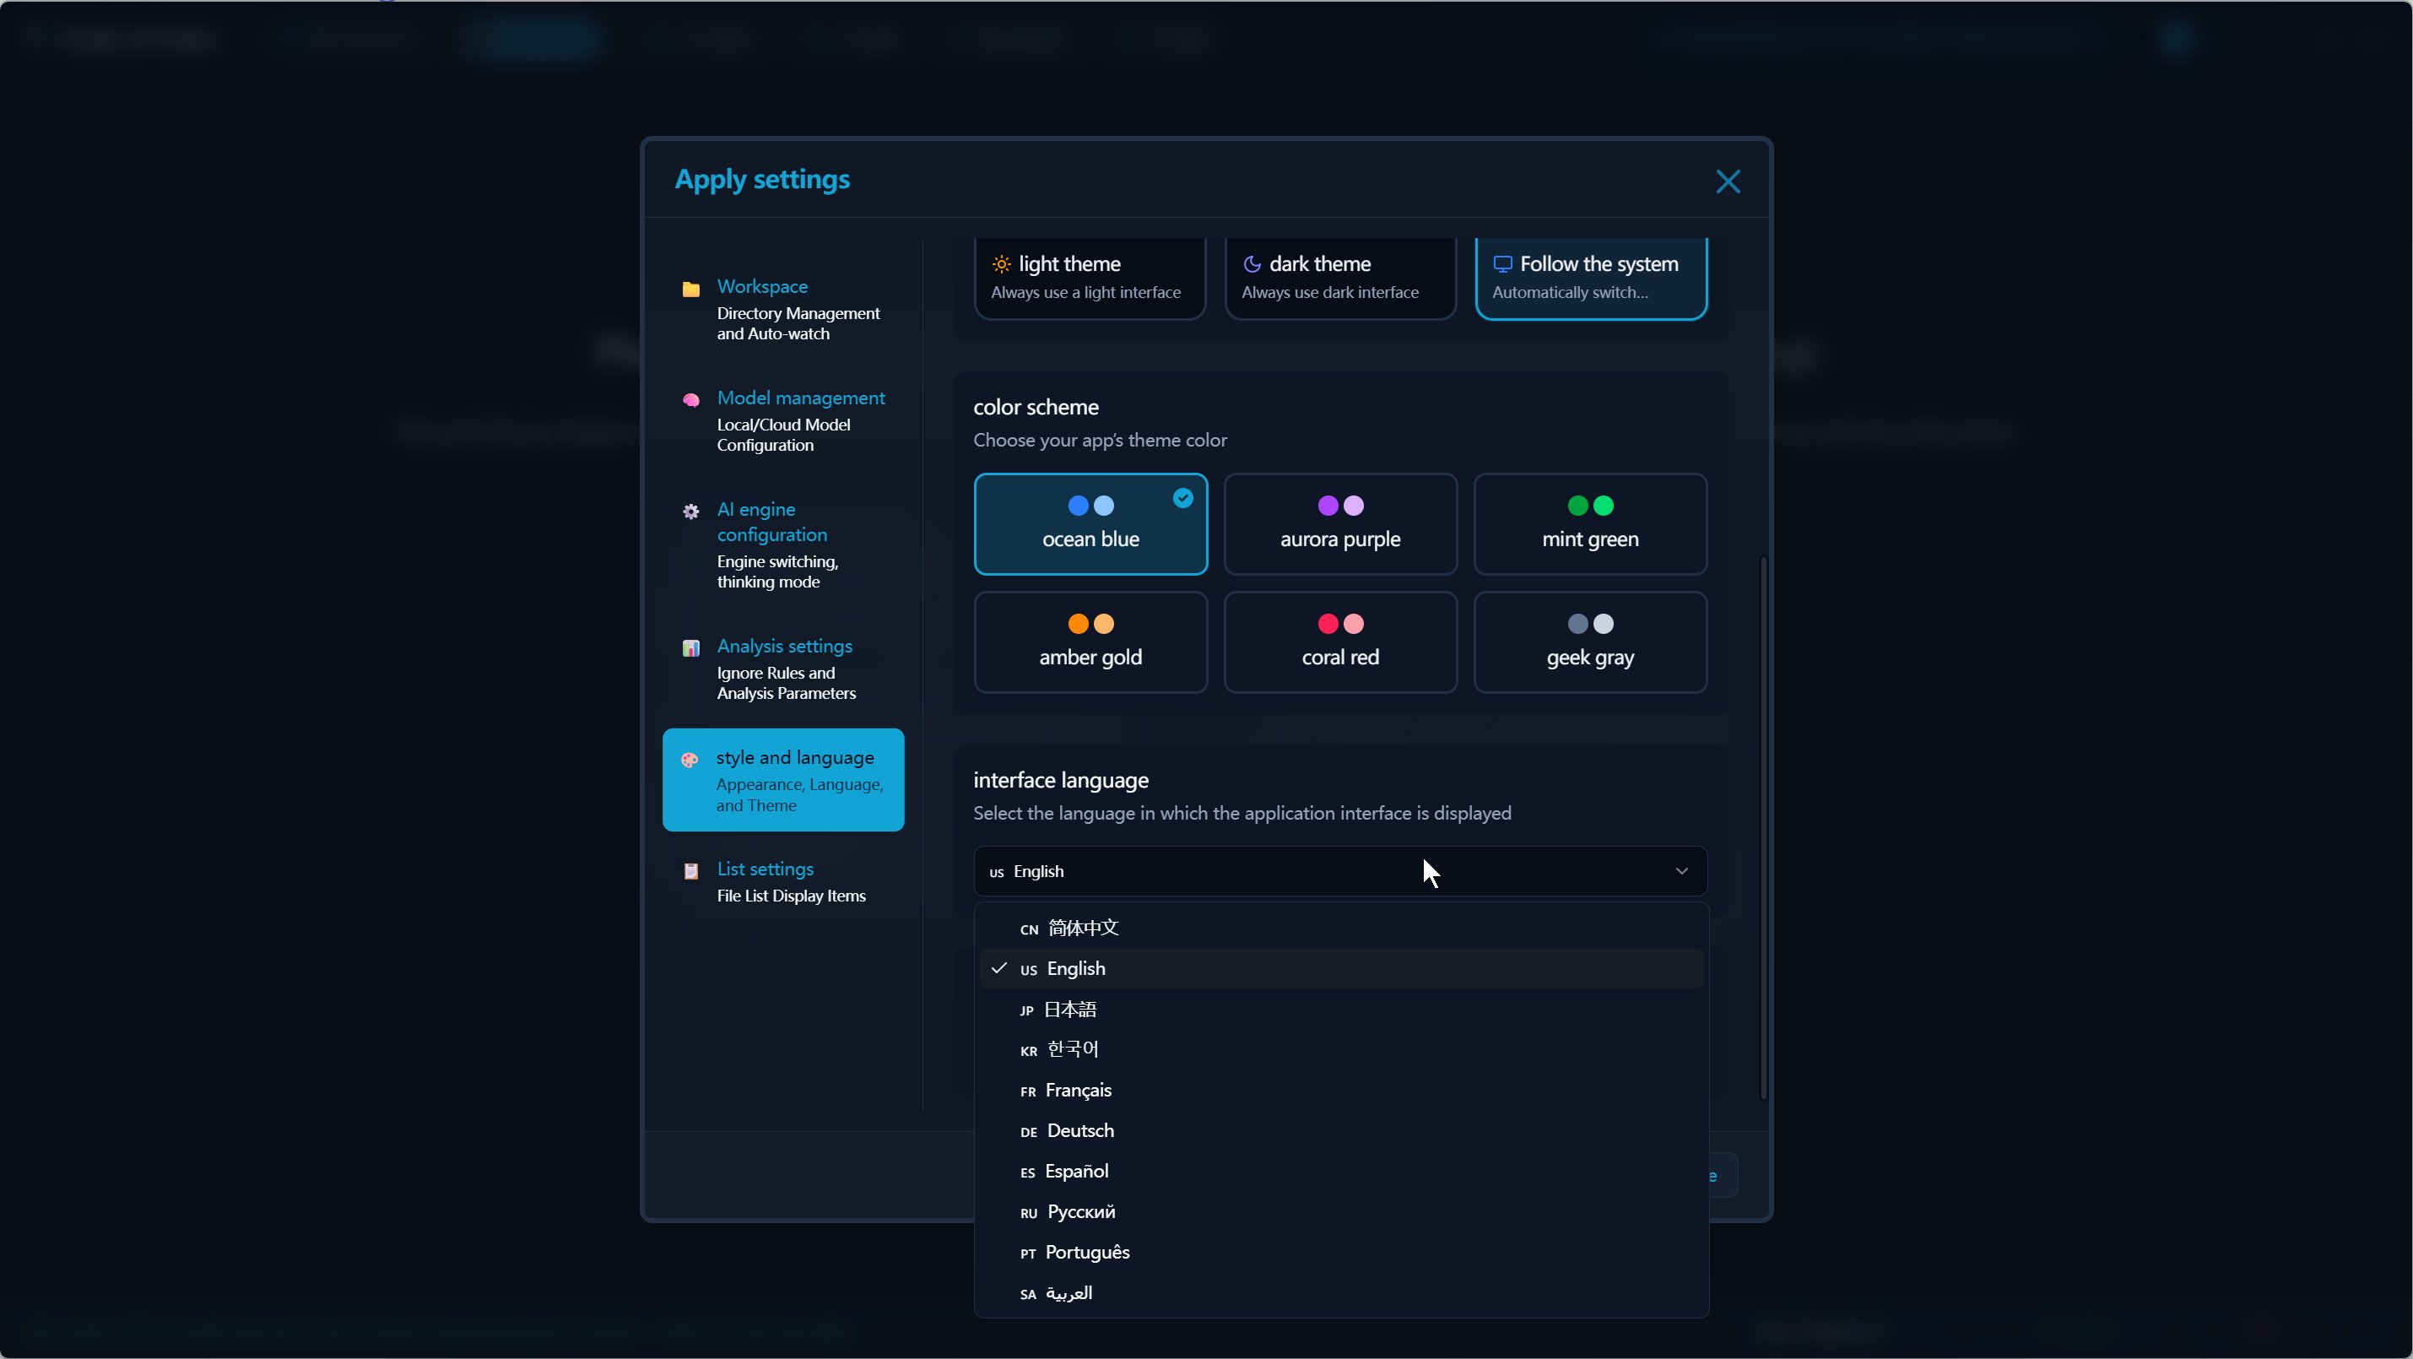Click the sun icon on light theme
This screenshot has width=2413, height=1359.
[1001, 264]
